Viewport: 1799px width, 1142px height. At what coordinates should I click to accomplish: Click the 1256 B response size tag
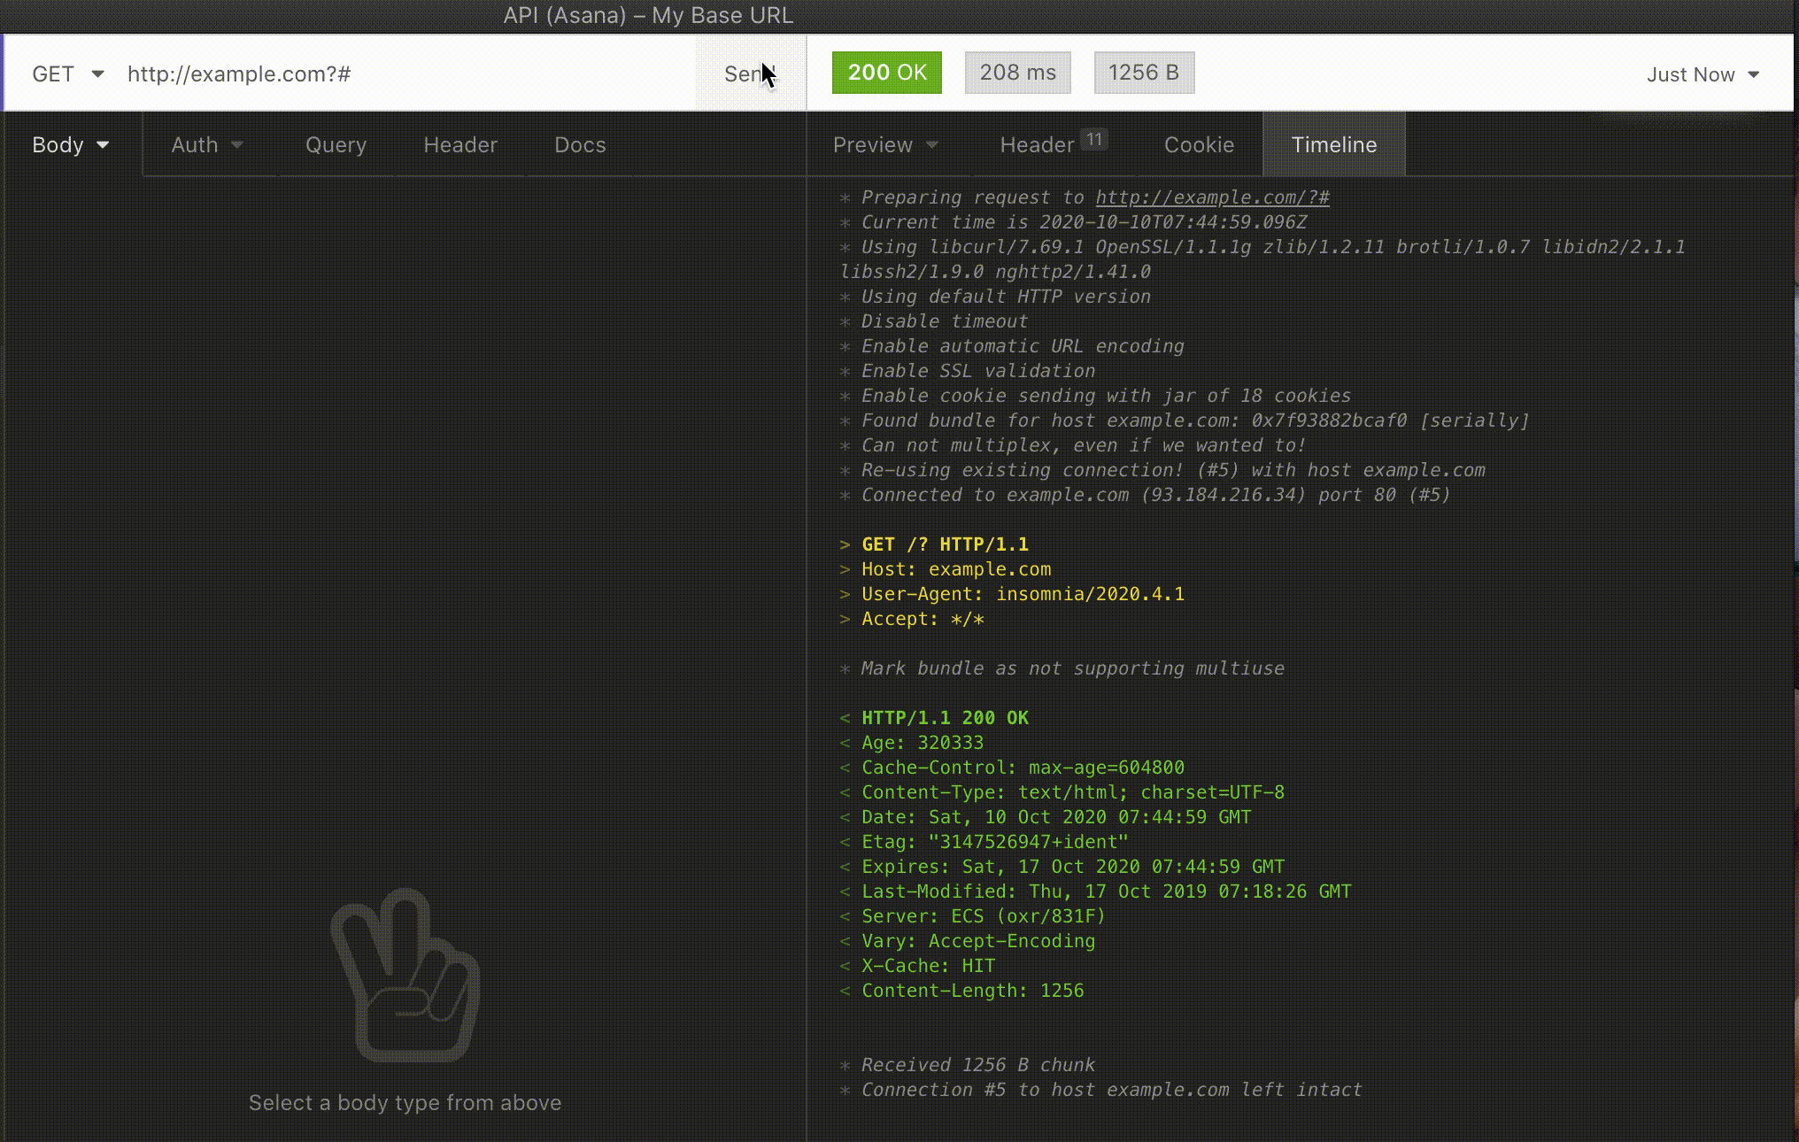[x=1144, y=73]
